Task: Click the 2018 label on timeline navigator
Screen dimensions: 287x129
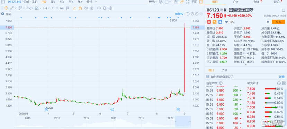Action: (x=113, y=118)
